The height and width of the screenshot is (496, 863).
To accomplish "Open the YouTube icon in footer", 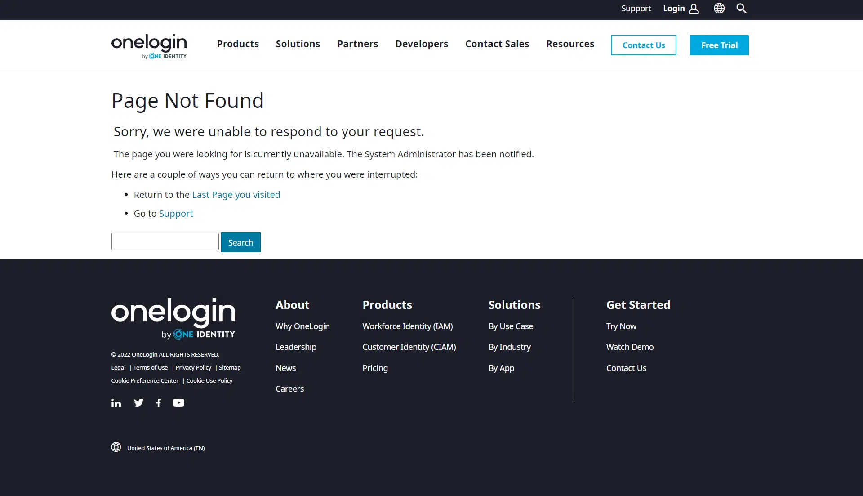I will click(x=178, y=403).
